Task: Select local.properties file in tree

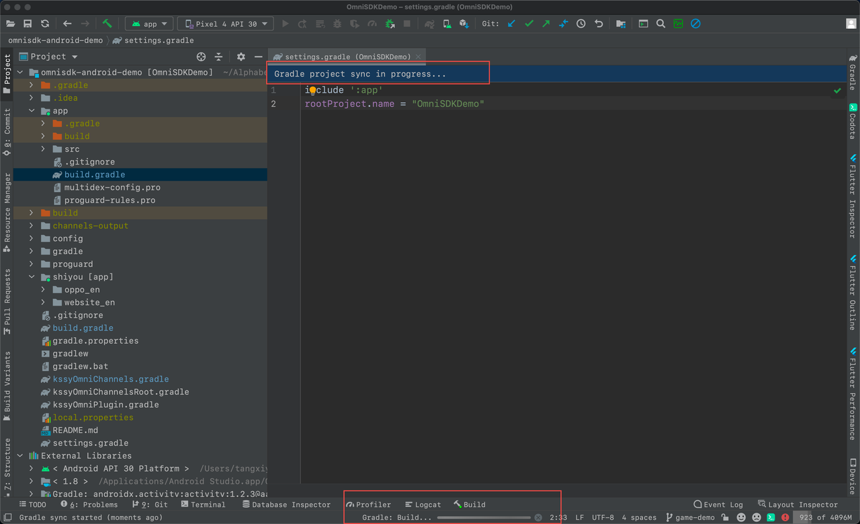Action: [93, 417]
